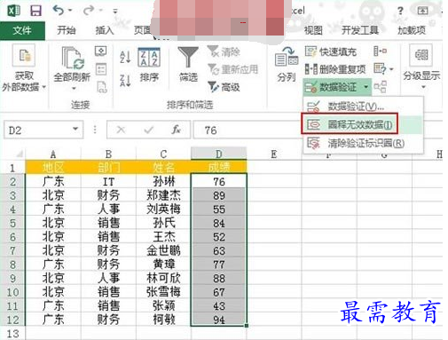Image resolution: width=448 pixels, height=340 pixels.
Task: Select column A header
Action: (53, 154)
